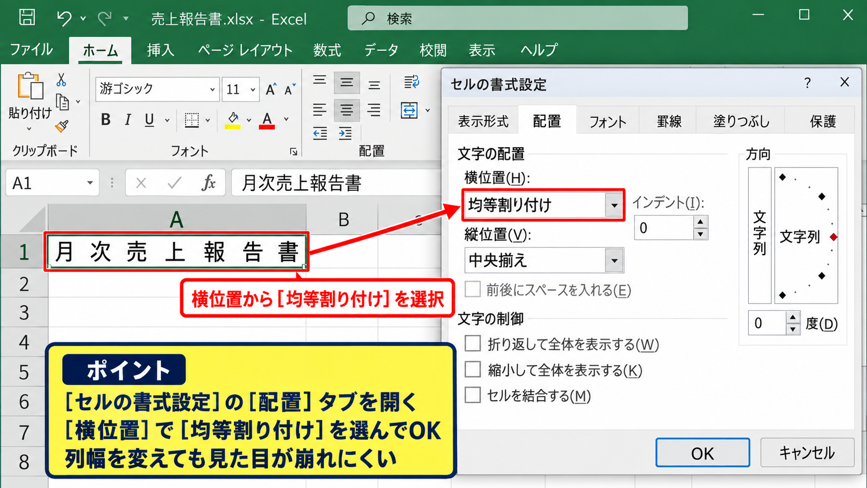Screen dimensions: 867x488
Task: Switch to the ページ レイアウト ribbon tab
Action: click(x=245, y=50)
